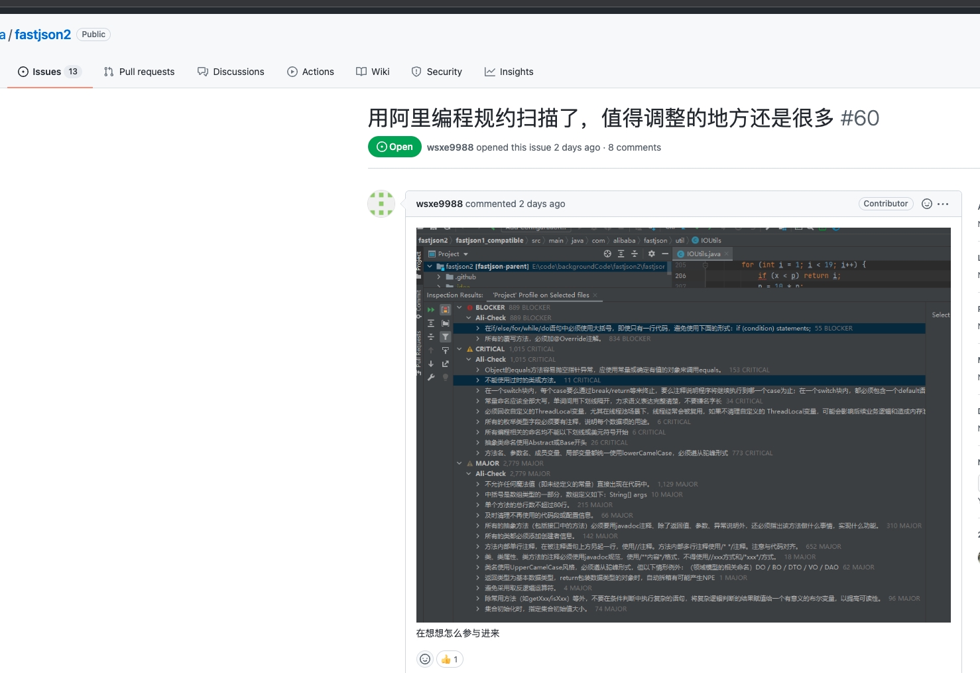The width and height of the screenshot is (980, 673).
Task: Open the fastjson2 repository link
Action: coord(42,34)
